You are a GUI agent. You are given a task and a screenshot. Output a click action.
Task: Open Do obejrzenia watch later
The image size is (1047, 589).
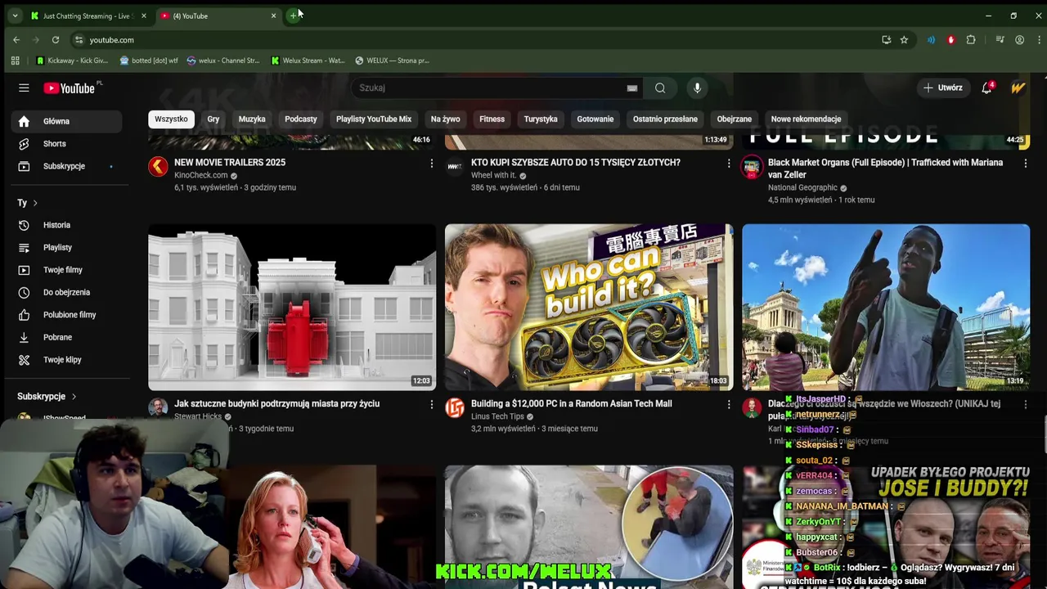tap(66, 292)
